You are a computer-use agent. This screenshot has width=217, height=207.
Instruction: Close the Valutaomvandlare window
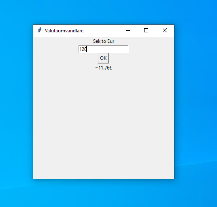tap(165, 30)
